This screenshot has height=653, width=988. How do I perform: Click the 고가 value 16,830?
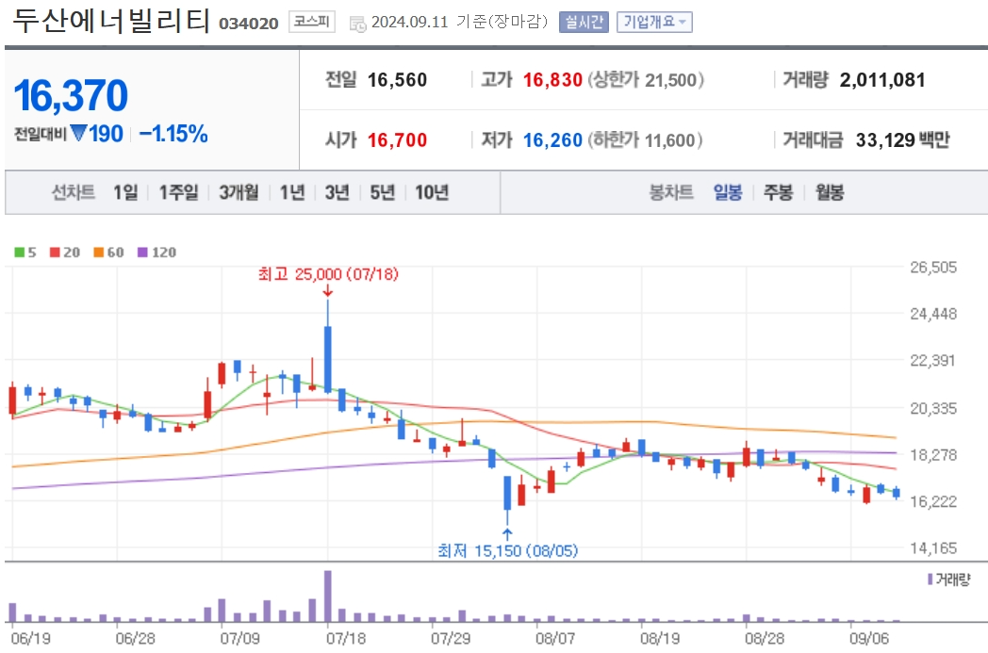point(552,80)
